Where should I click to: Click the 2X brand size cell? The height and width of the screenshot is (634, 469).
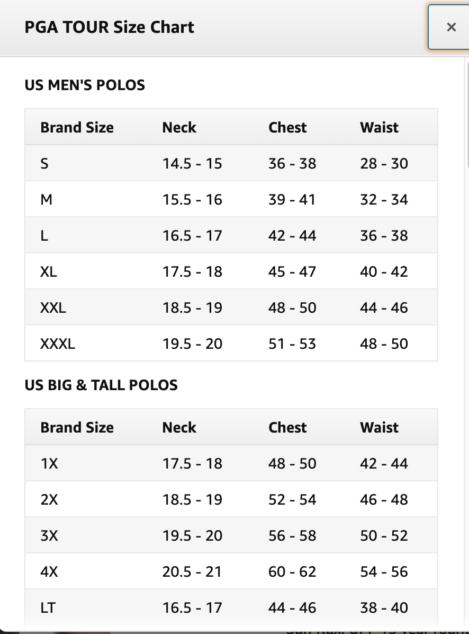(49, 499)
